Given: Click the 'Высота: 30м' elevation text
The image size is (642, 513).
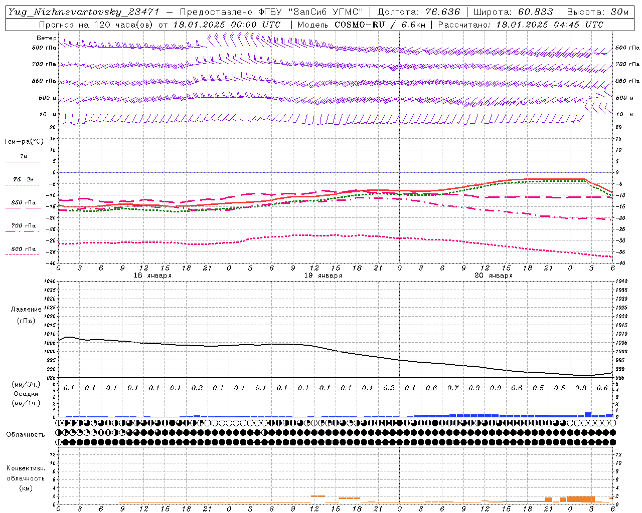Looking at the screenshot, I should tap(597, 12).
